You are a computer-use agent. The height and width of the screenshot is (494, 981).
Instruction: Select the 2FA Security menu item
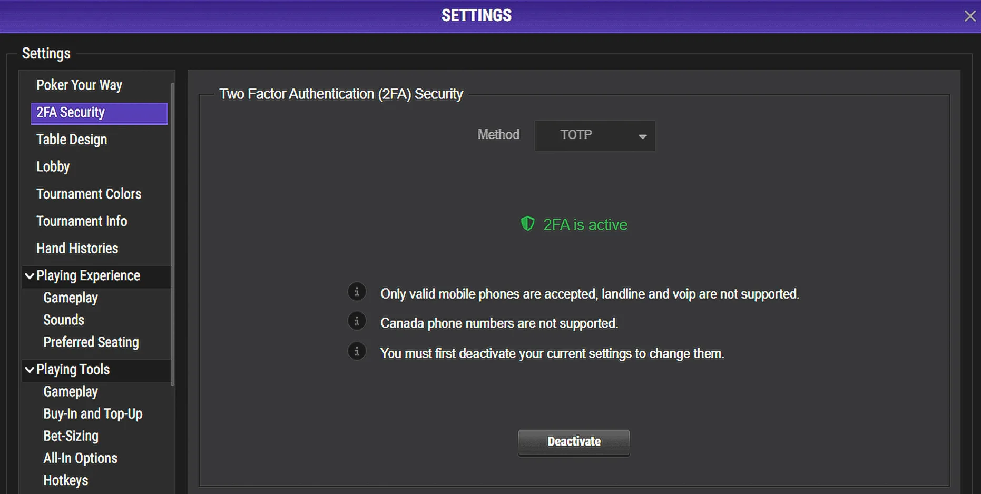99,113
